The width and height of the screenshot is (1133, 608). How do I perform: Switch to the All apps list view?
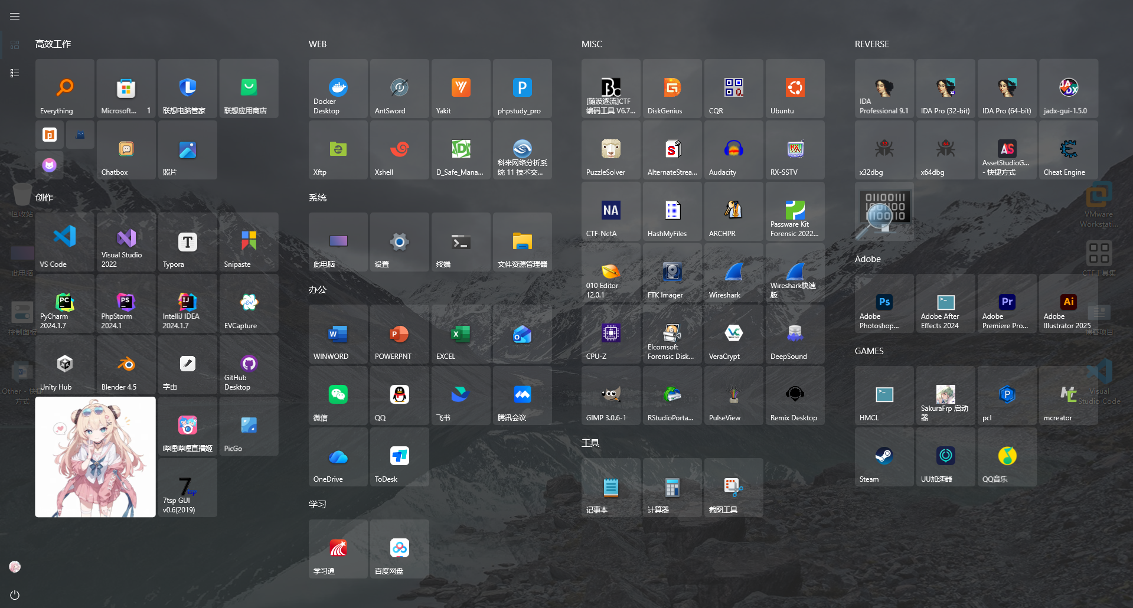[x=15, y=73]
